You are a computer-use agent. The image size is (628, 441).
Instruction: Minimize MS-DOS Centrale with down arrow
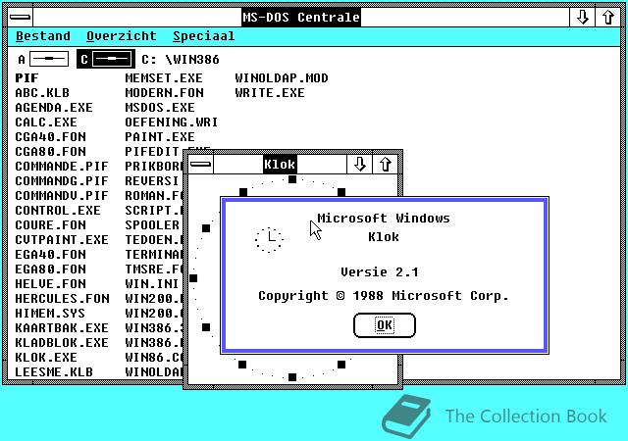point(582,18)
